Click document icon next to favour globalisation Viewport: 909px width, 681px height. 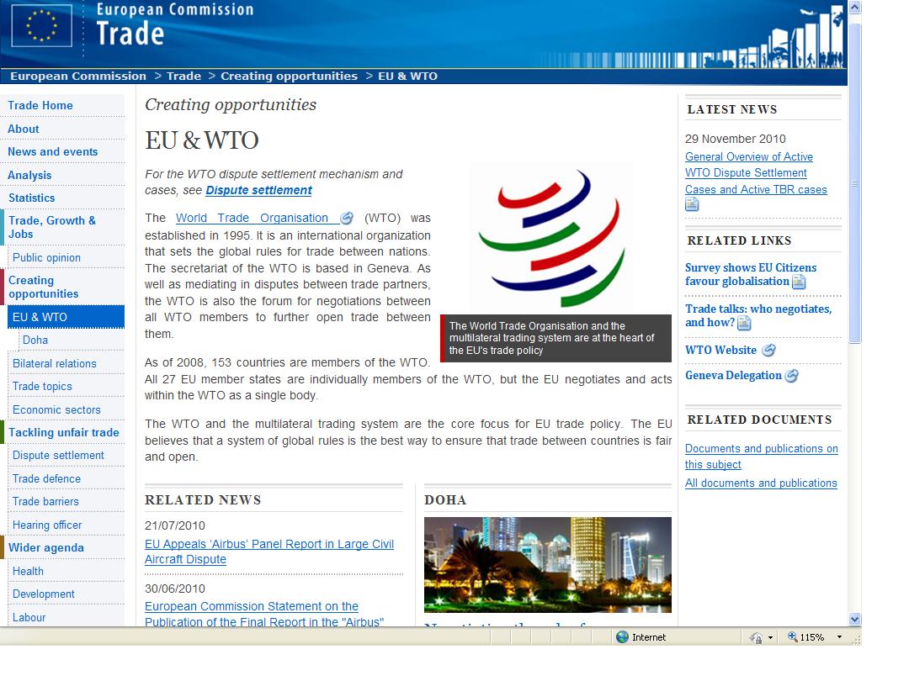click(x=799, y=282)
